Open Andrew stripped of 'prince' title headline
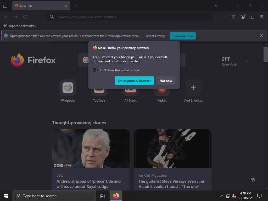 point(88,184)
